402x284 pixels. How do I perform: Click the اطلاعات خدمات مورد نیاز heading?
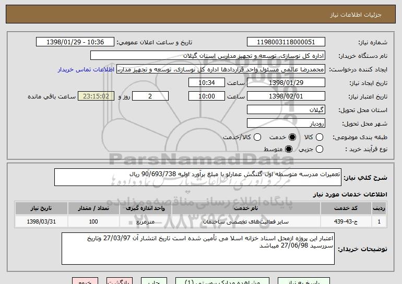pos(350,194)
